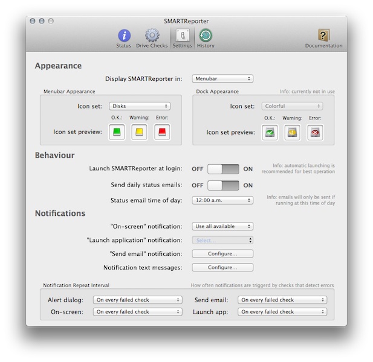Switch to the Settings tab
Viewport: 373px width, 362px height.
(182, 37)
